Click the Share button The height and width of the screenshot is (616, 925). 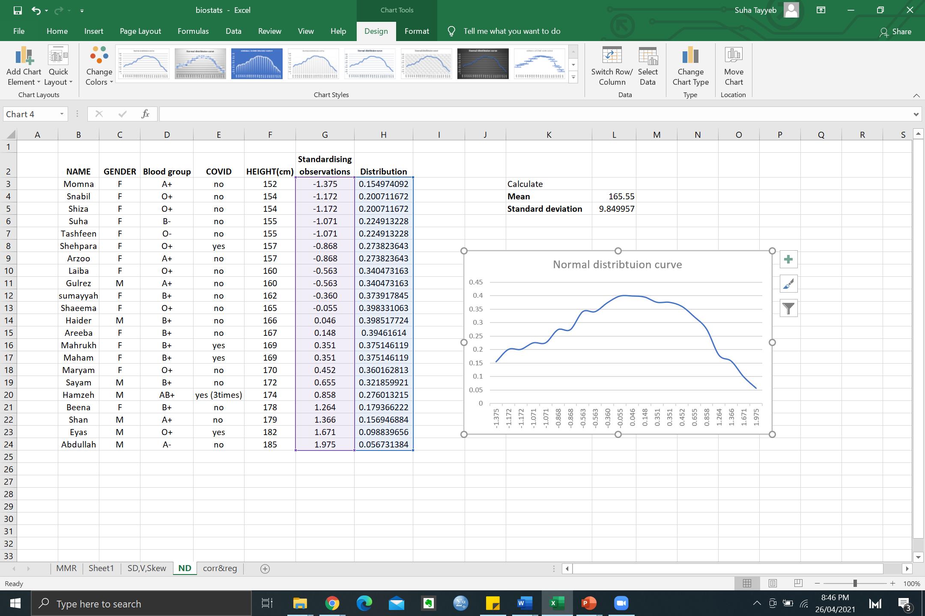pos(895,32)
